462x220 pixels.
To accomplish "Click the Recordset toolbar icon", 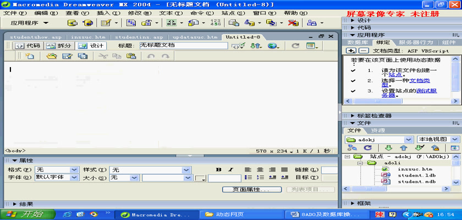I will 73,23.
